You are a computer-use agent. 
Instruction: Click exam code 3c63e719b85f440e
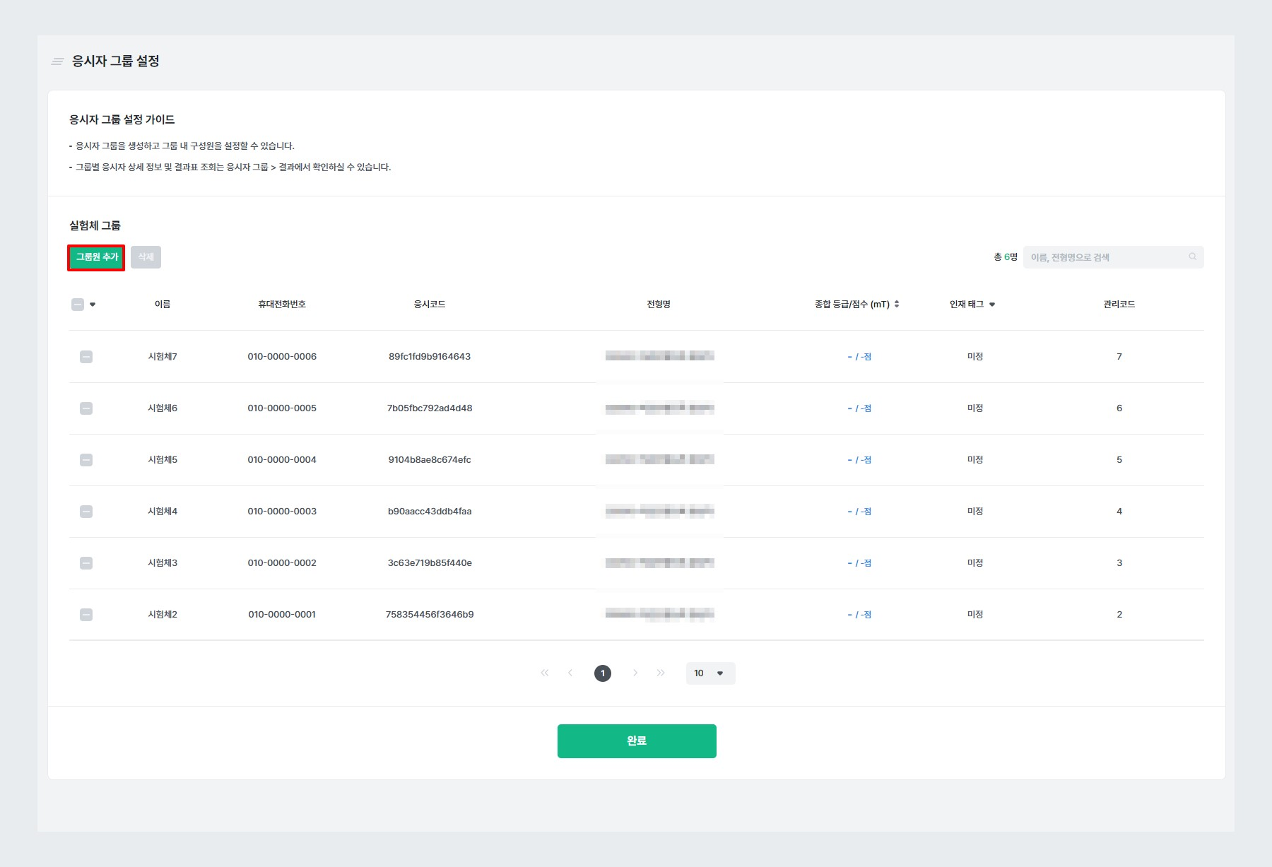pyautogui.click(x=430, y=563)
